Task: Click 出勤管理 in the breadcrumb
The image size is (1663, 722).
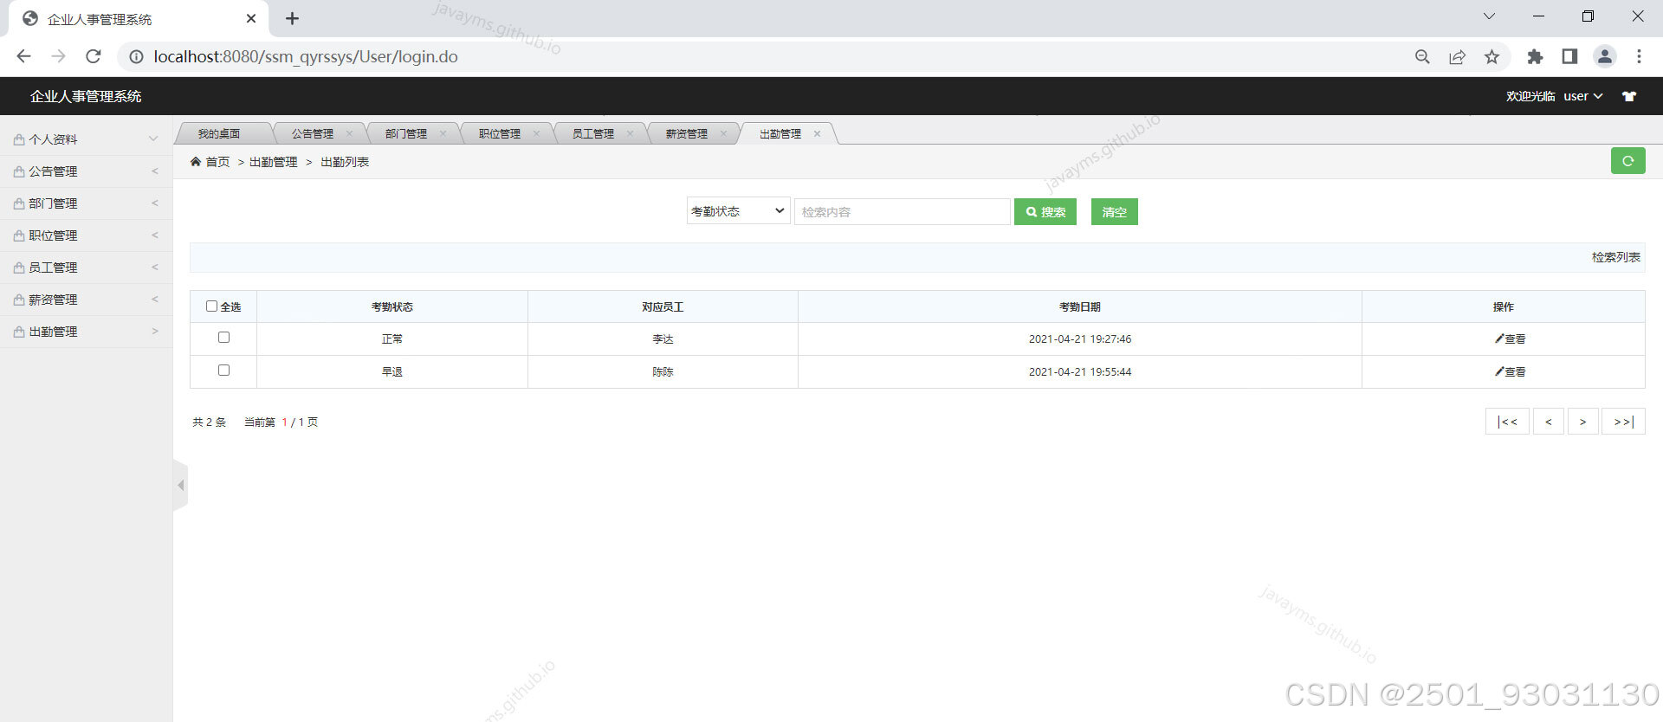Action: [273, 162]
